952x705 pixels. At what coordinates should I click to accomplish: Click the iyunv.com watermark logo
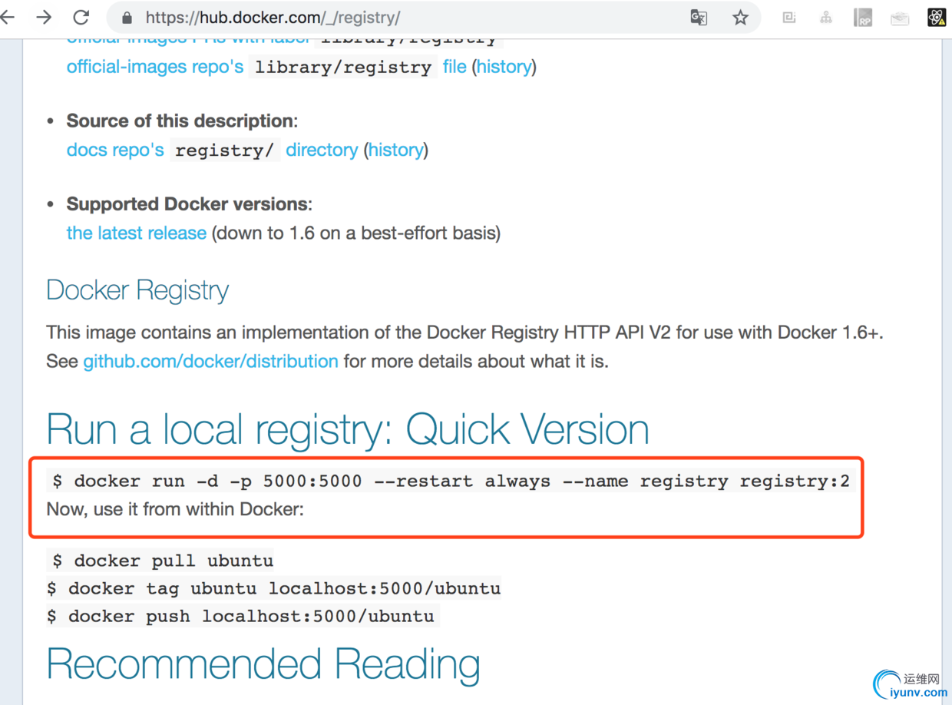[911, 685]
